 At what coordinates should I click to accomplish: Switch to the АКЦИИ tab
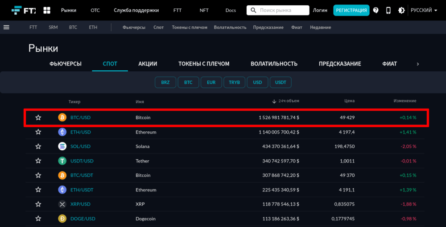148,64
